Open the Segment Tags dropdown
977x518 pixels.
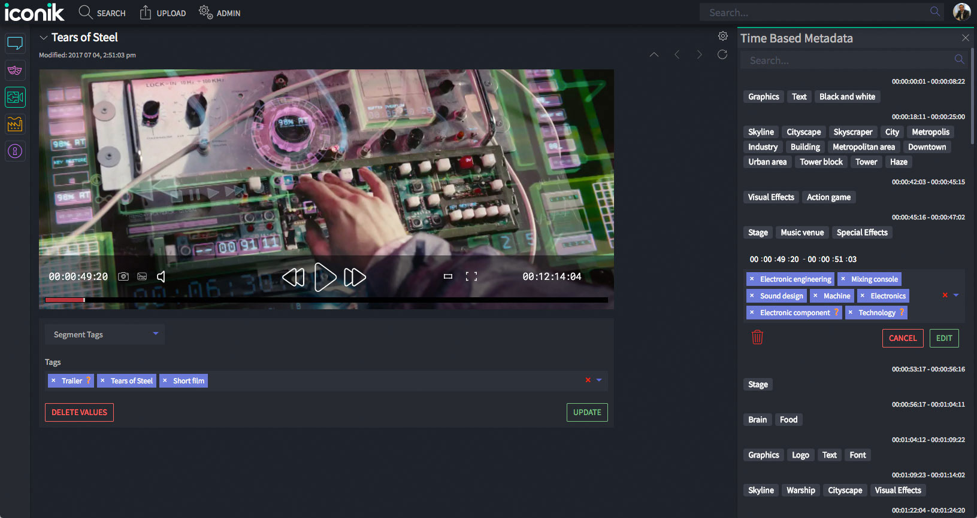[x=105, y=334]
